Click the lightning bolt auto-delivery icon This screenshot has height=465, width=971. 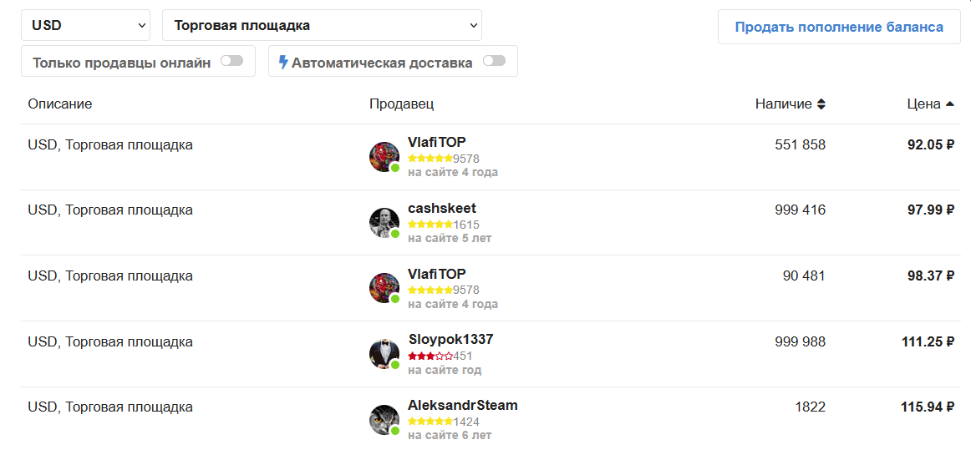click(x=283, y=63)
